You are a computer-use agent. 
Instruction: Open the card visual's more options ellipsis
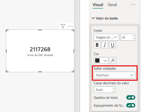[70, 26]
